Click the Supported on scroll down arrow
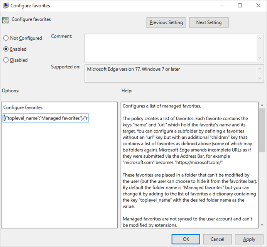 [x=260, y=78]
